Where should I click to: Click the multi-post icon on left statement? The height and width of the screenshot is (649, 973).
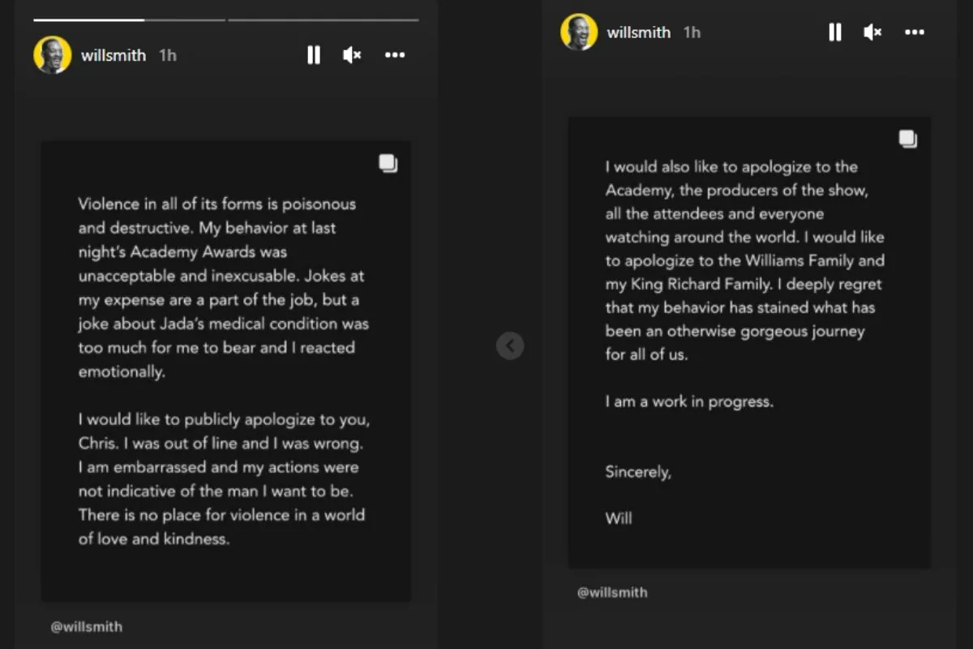point(388,164)
